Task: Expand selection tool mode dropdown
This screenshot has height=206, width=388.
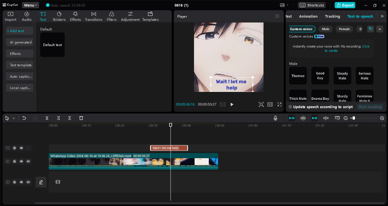Action: coord(14,118)
